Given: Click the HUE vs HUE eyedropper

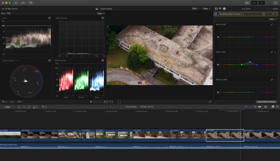Looking at the screenshot, I should point(271,24).
